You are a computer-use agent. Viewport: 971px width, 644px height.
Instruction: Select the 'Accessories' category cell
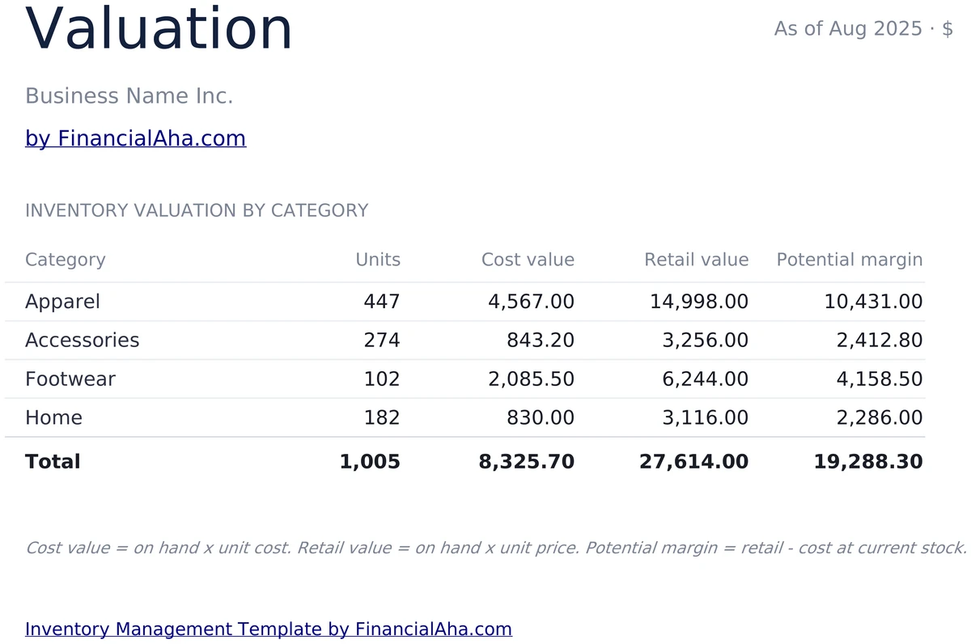coord(83,341)
